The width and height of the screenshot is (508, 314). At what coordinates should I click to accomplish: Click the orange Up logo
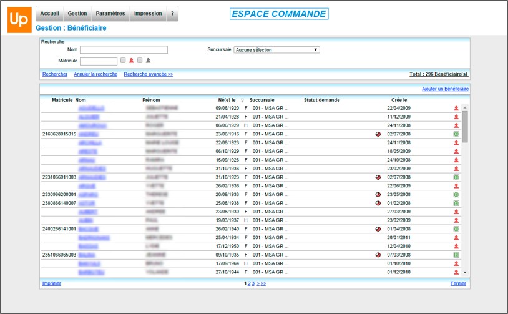pos(19,20)
